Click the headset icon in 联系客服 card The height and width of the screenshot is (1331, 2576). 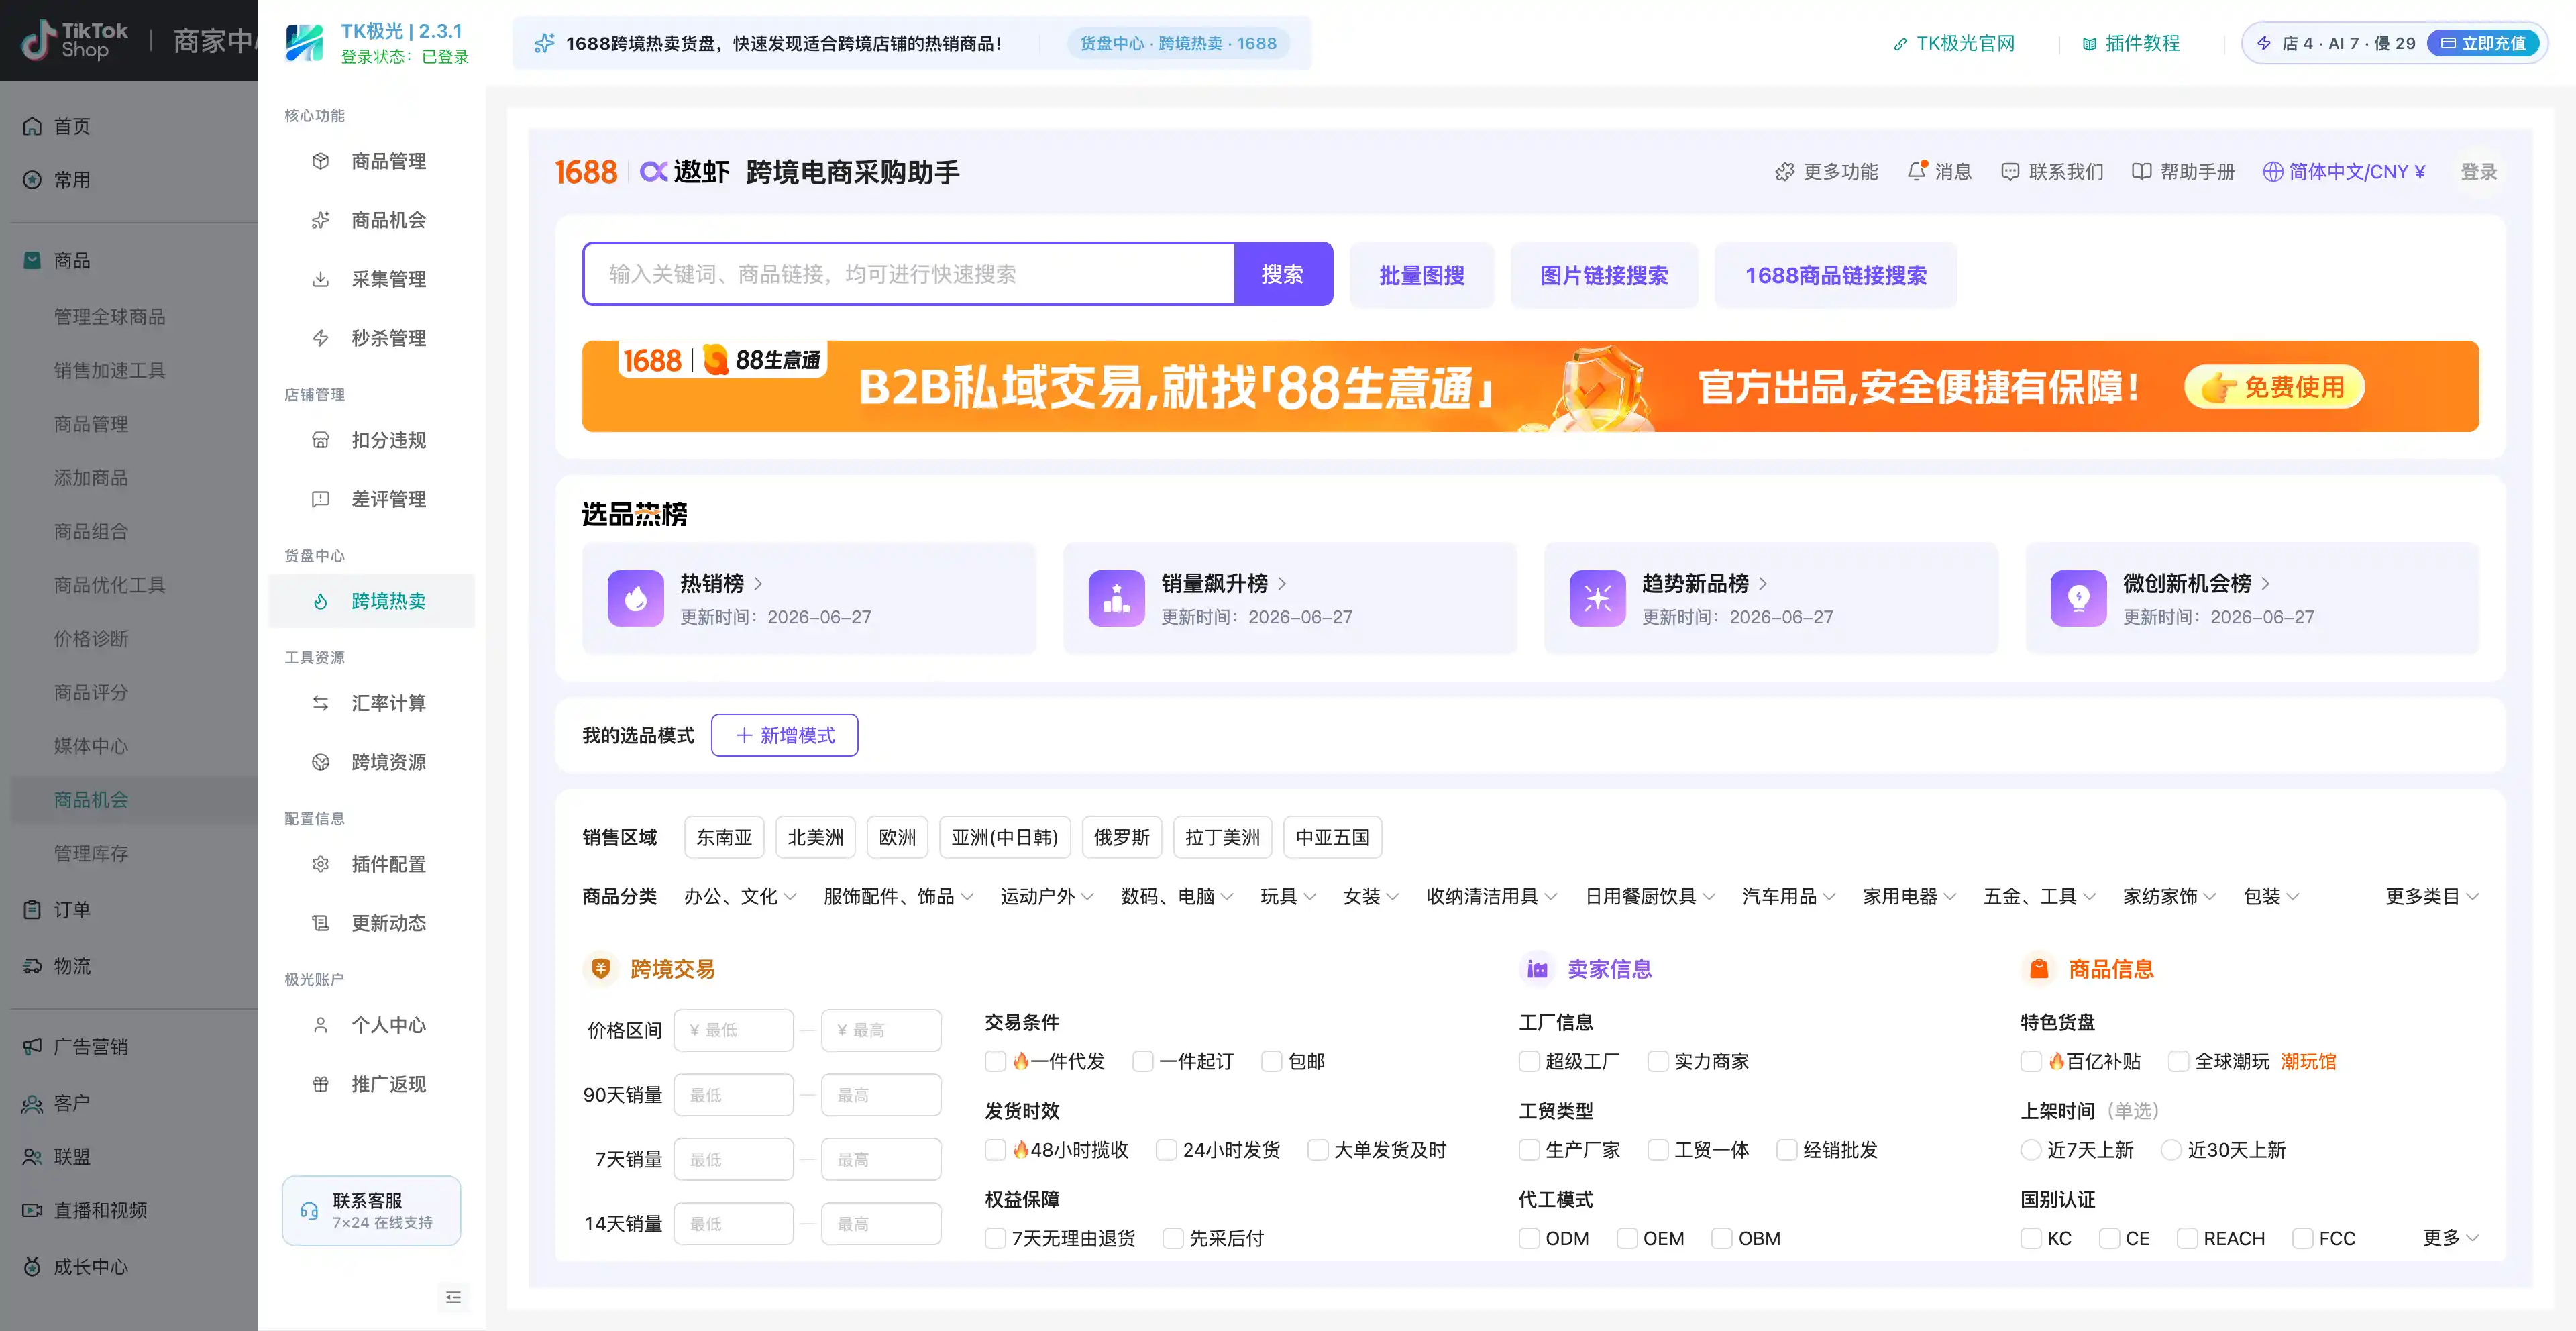point(309,1211)
